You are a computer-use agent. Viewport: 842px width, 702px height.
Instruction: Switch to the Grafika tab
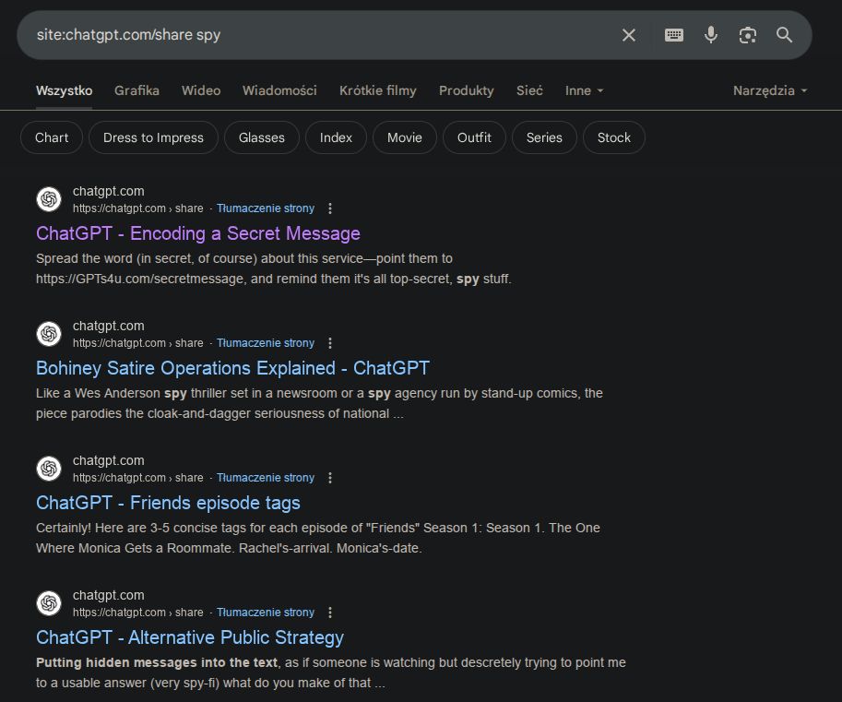136,90
